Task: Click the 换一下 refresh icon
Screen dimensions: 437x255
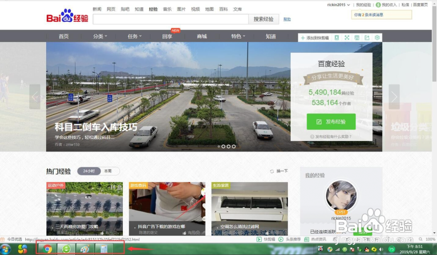Action: point(272,171)
